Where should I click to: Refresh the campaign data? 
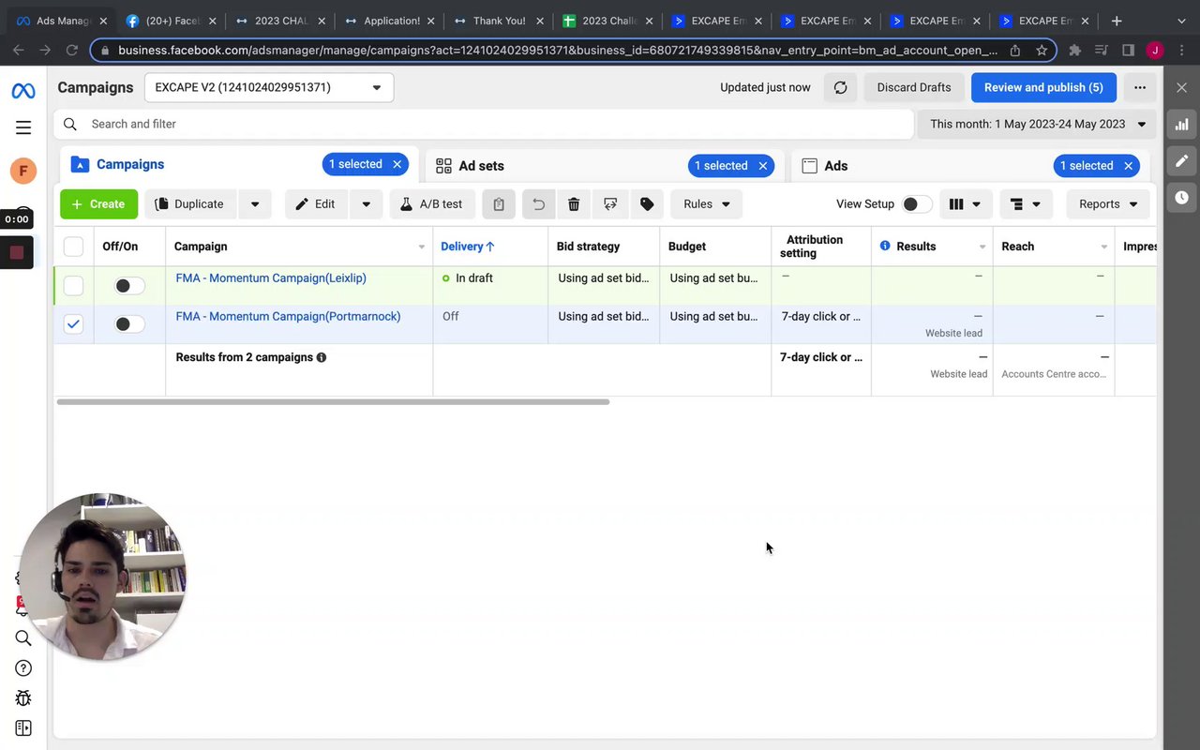pyautogui.click(x=841, y=87)
